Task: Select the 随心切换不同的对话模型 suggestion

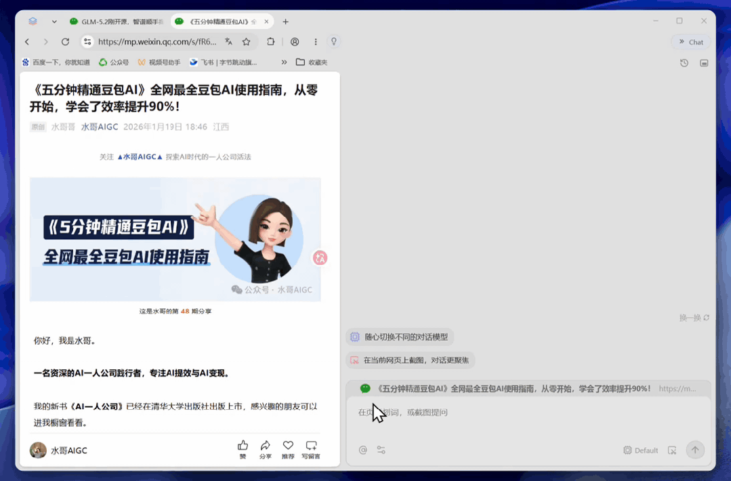Action: pos(400,337)
